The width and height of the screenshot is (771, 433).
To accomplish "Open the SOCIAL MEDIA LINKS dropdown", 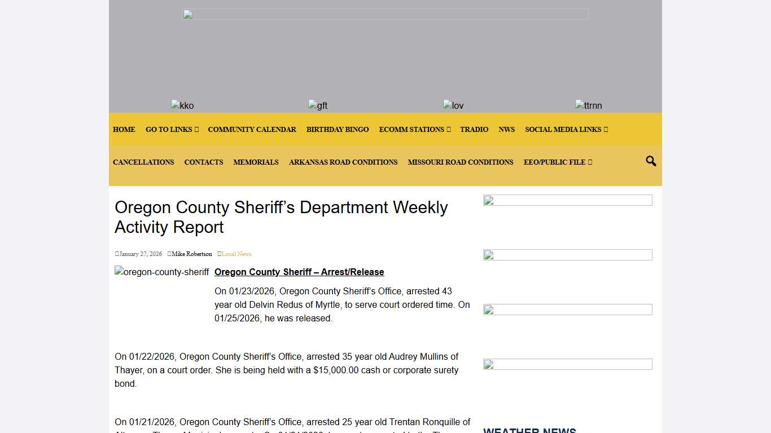I will pos(566,129).
